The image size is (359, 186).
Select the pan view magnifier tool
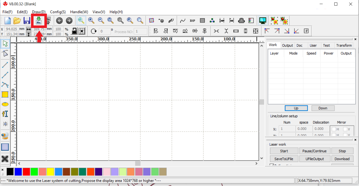click(81, 21)
